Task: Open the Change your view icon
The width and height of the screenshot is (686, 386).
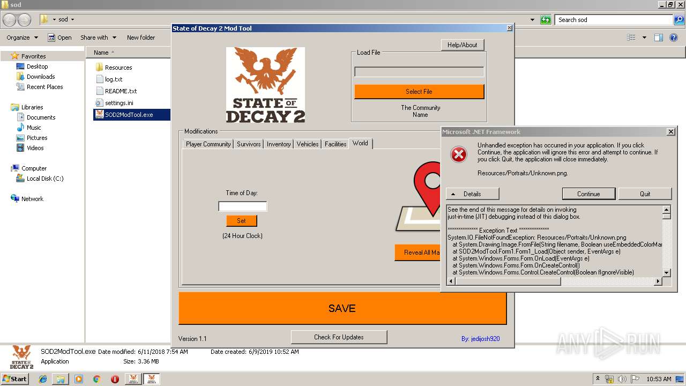Action: coord(631,38)
